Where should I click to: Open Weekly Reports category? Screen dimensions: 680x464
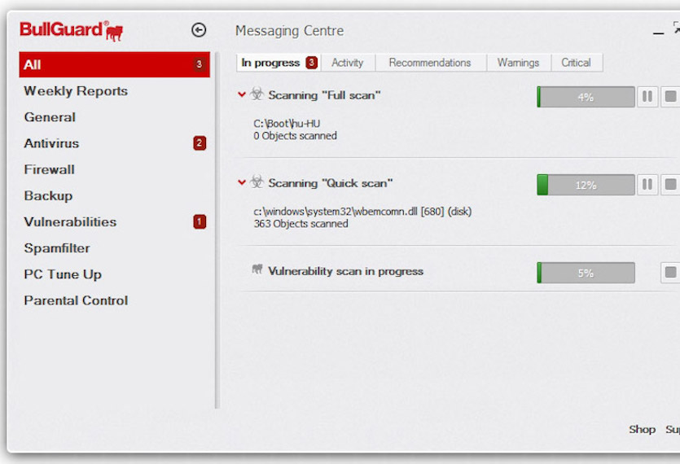[x=115, y=91]
